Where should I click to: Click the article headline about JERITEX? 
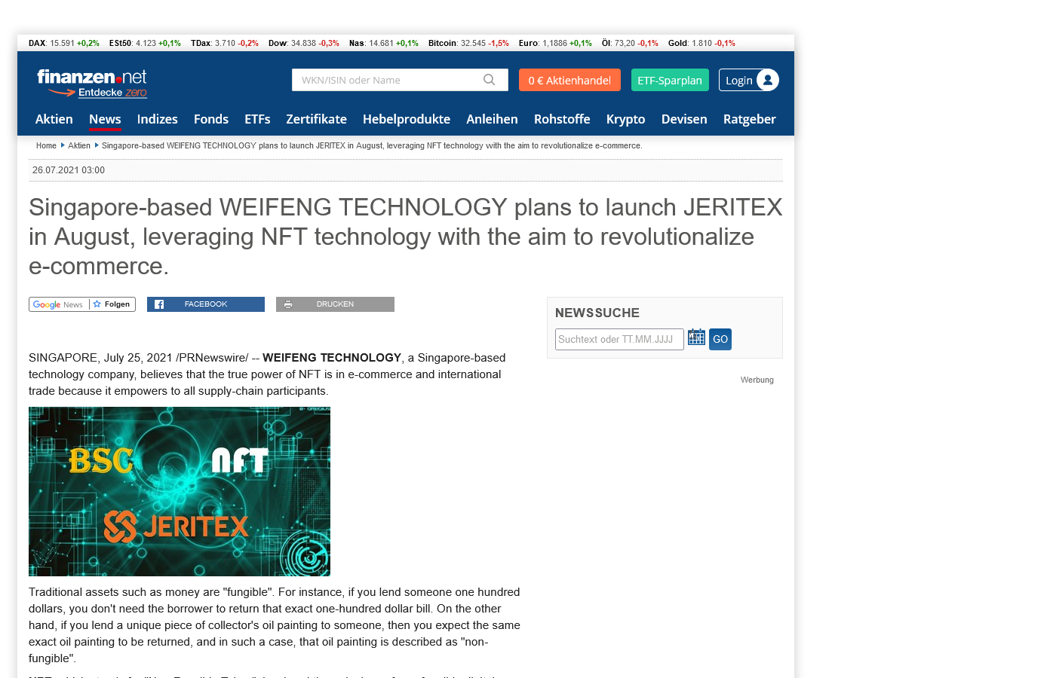pyautogui.click(x=406, y=237)
